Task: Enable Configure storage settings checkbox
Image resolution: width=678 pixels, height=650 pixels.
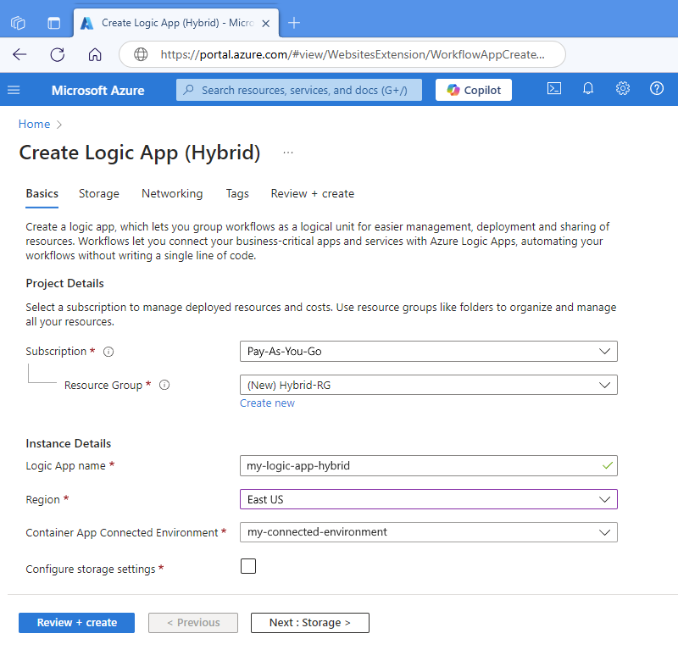Action: point(247,565)
